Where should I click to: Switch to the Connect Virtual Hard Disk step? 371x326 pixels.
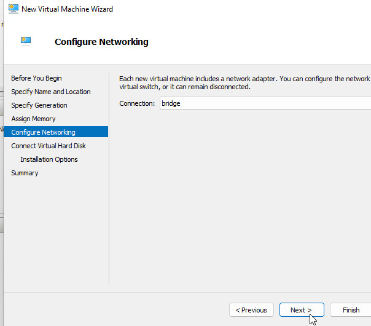tap(49, 146)
